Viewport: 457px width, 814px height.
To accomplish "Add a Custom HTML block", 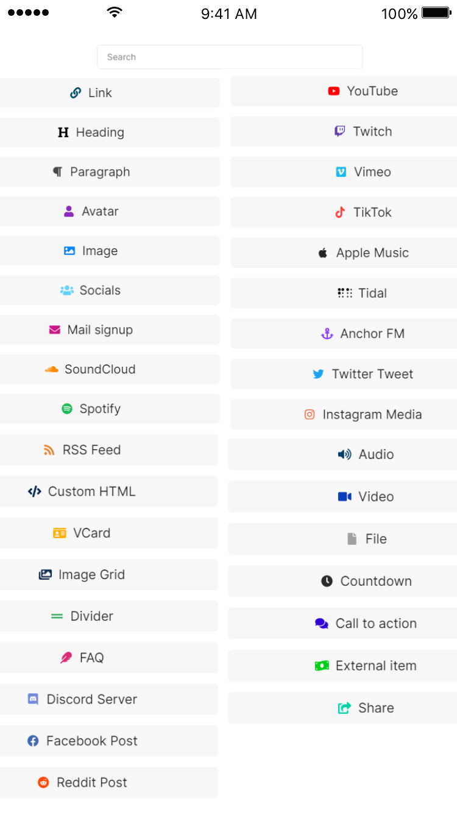I will [108, 492].
